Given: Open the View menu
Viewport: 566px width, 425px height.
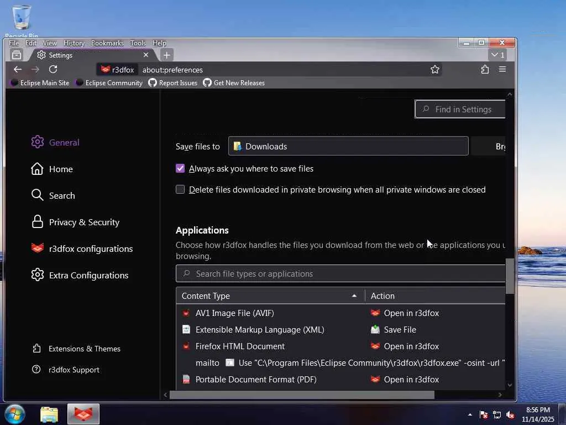Looking at the screenshot, I should click(50, 43).
